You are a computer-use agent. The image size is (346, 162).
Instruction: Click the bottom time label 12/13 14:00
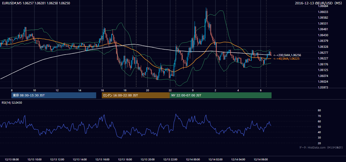point(80,160)
